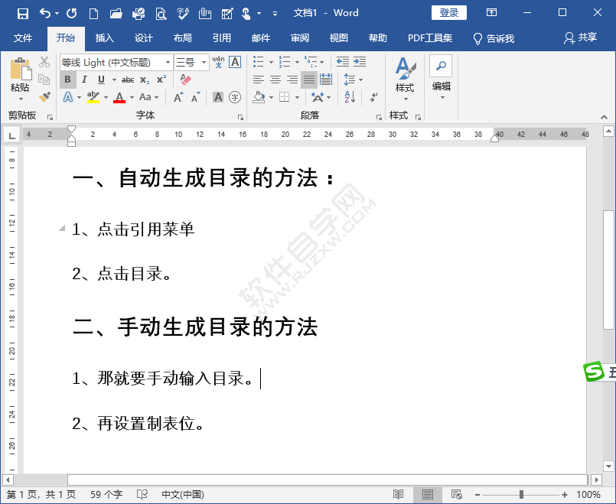
Task: Apply subscript formatting
Action: click(x=144, y=79)
